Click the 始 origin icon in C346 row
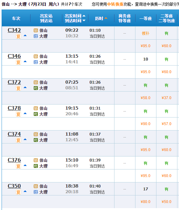The height and width of the screenshot is (210, 179). [x=36, y=56]
